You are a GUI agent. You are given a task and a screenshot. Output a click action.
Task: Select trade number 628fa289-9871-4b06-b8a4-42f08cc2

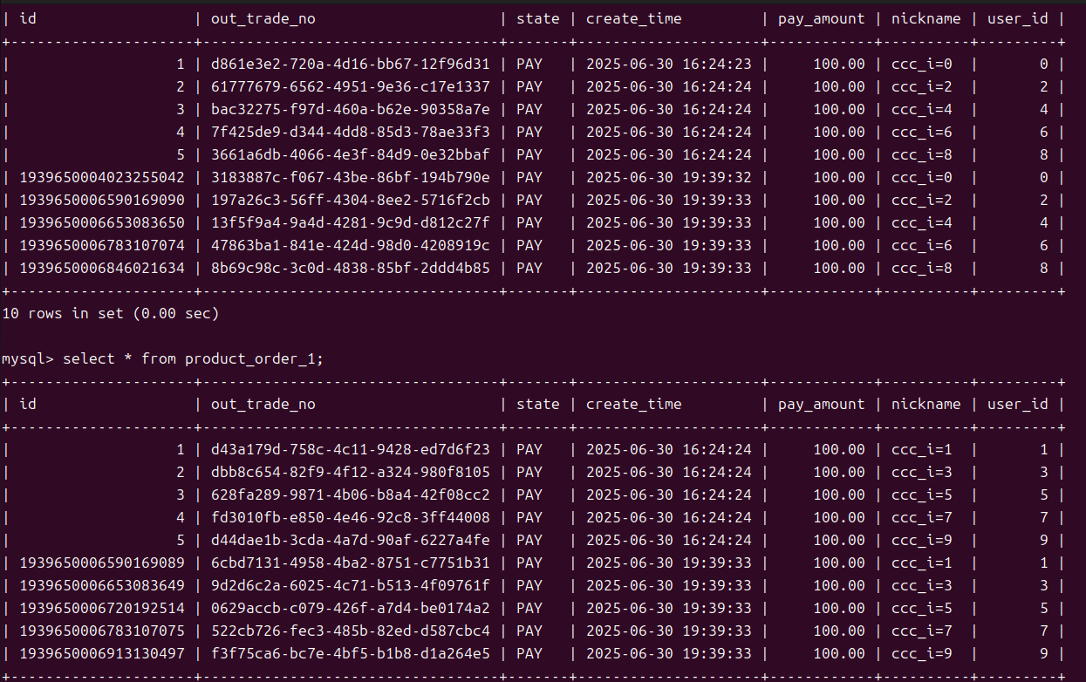pos(350,494)
